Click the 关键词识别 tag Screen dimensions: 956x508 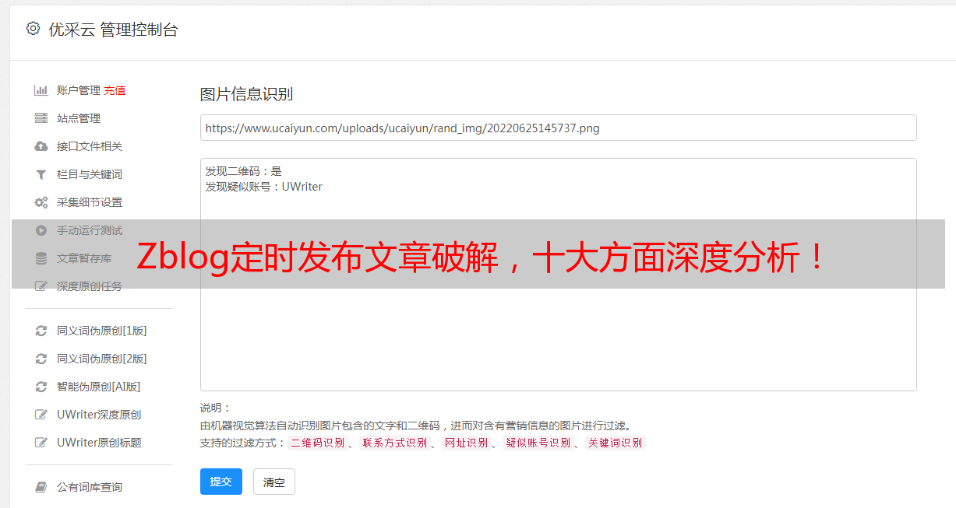click(x=615, y=443)
